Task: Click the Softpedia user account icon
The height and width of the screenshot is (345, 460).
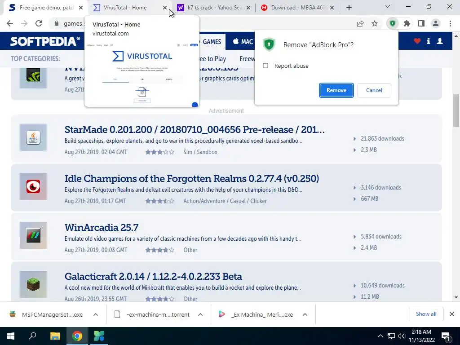Action: coord(440,41)
